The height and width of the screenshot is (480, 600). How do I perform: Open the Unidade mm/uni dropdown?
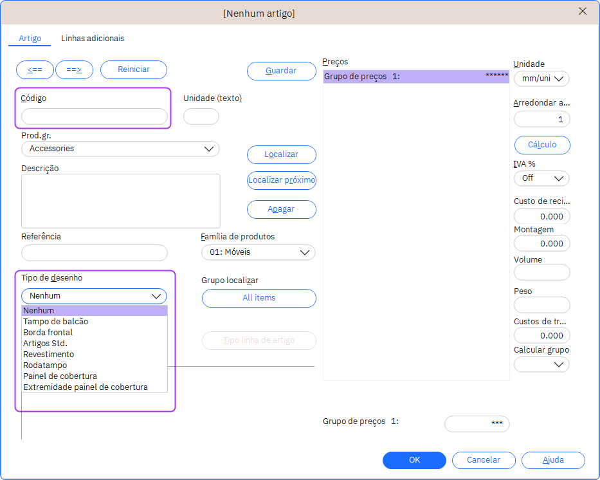coord(541,78)
